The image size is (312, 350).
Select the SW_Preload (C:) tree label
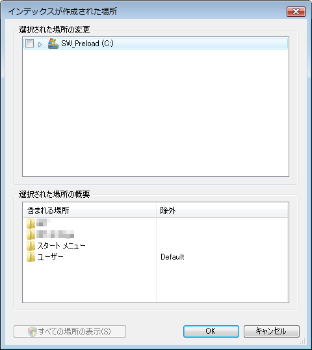point(87,44)
